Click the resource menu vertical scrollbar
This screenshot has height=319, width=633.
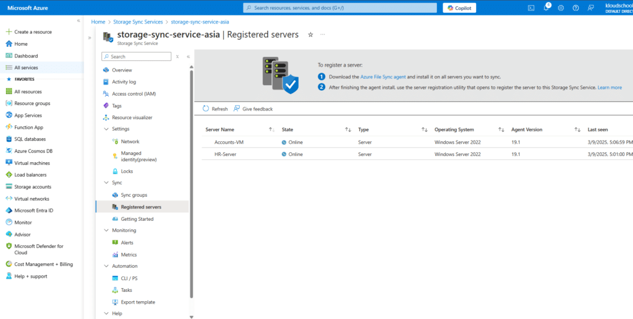point(191,185)
